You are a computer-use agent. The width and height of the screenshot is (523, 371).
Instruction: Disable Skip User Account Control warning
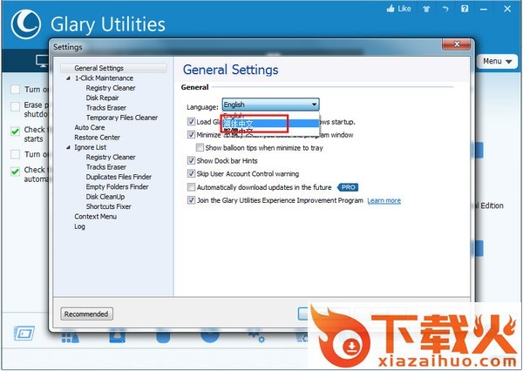click(192, 174)
